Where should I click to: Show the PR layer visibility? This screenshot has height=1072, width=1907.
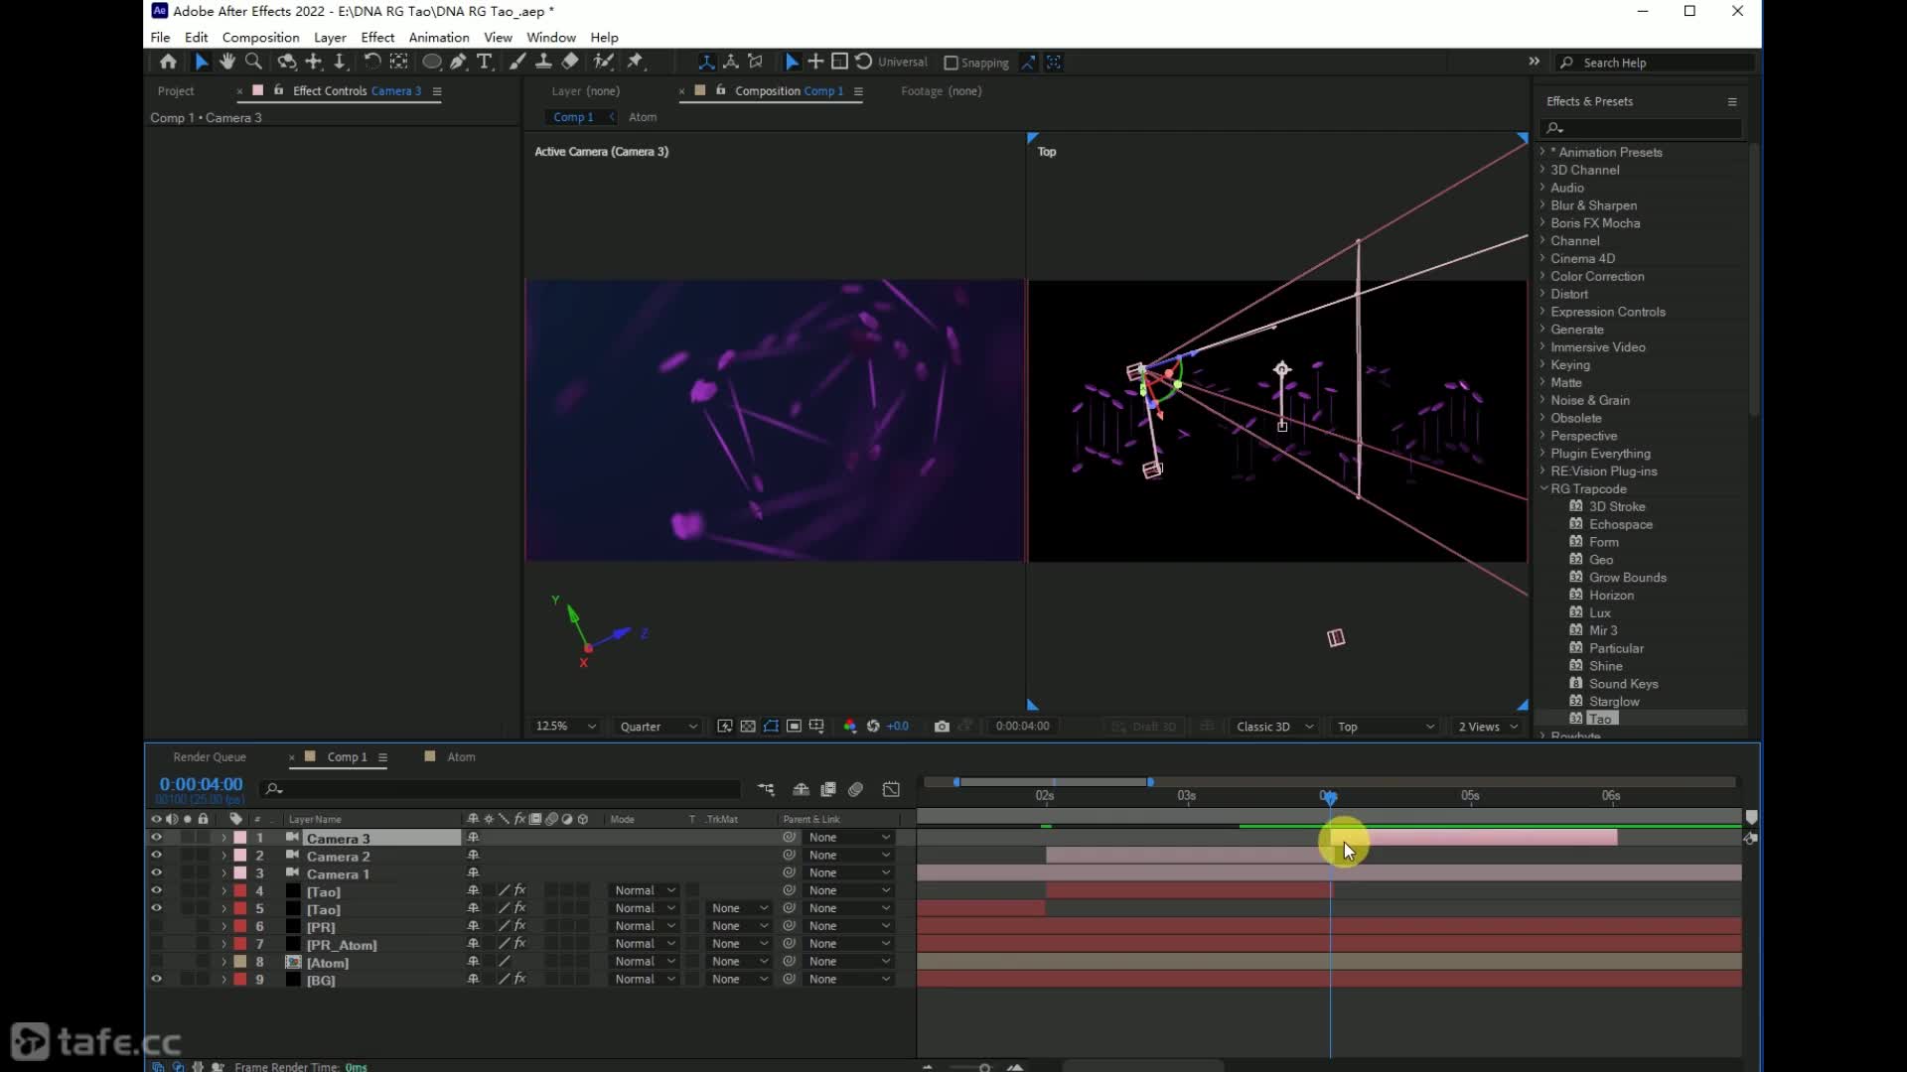(x=156, y=926)
